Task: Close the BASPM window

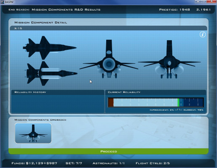Action: click(x=212, y=1)
